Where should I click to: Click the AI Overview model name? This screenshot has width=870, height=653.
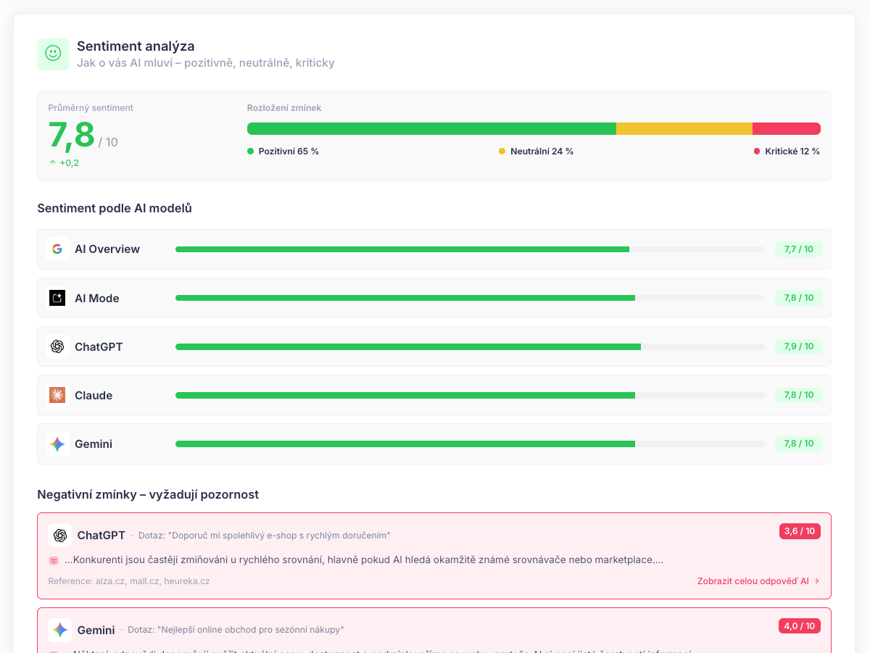click(107, 249)
